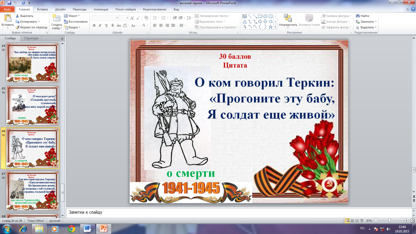The width and height of the screenshot is (416, 234).
Task: Open Копировать (Copy) dropdown arrow
Action: click(39, 22)
